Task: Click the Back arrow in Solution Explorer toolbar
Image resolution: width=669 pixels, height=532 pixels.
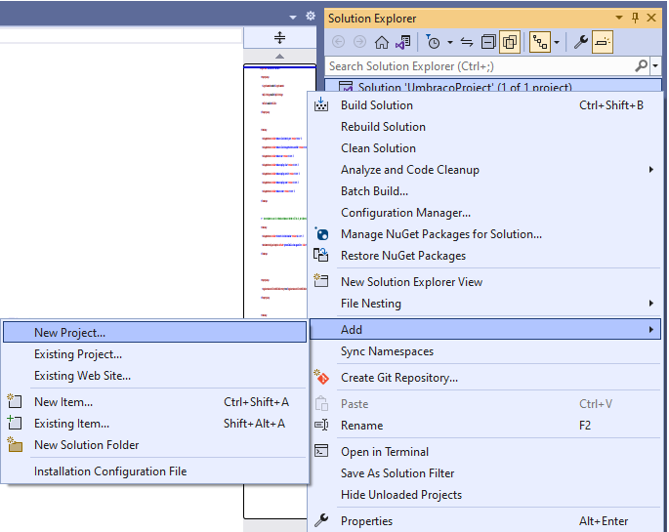Action: point(338,42)
